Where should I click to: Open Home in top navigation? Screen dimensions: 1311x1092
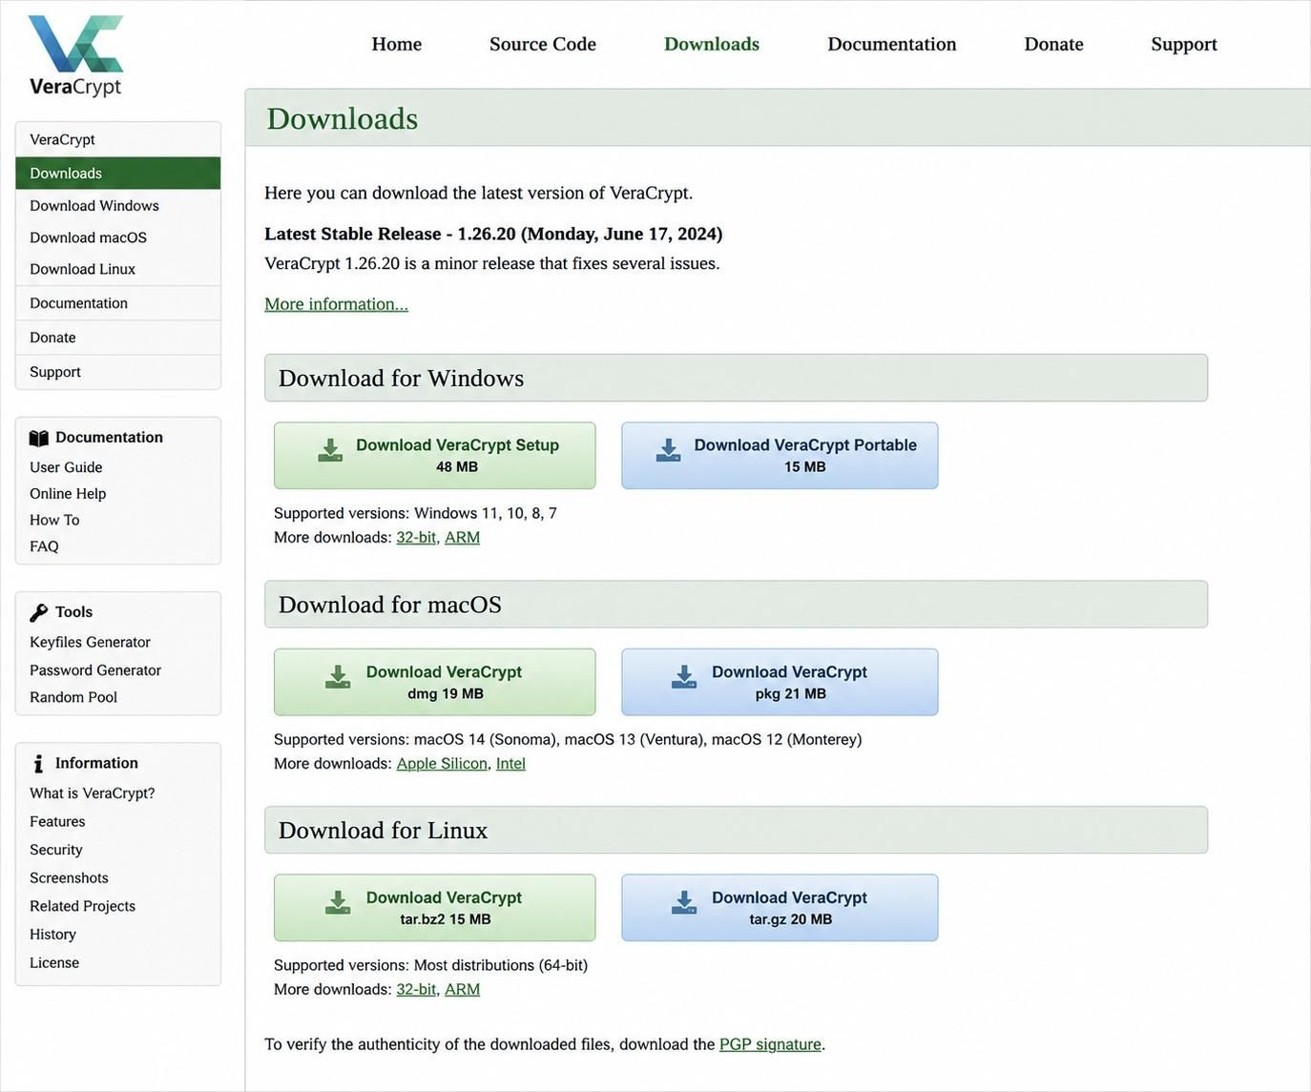tap(397, 44)
